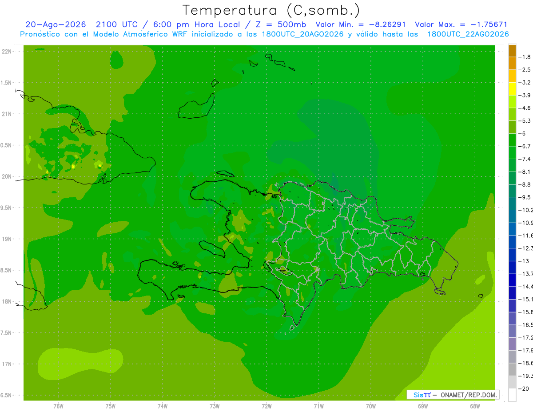This screenshot has width=533, height=412.
Task: Click the '69W' longitude axis label
Action: 423,406
